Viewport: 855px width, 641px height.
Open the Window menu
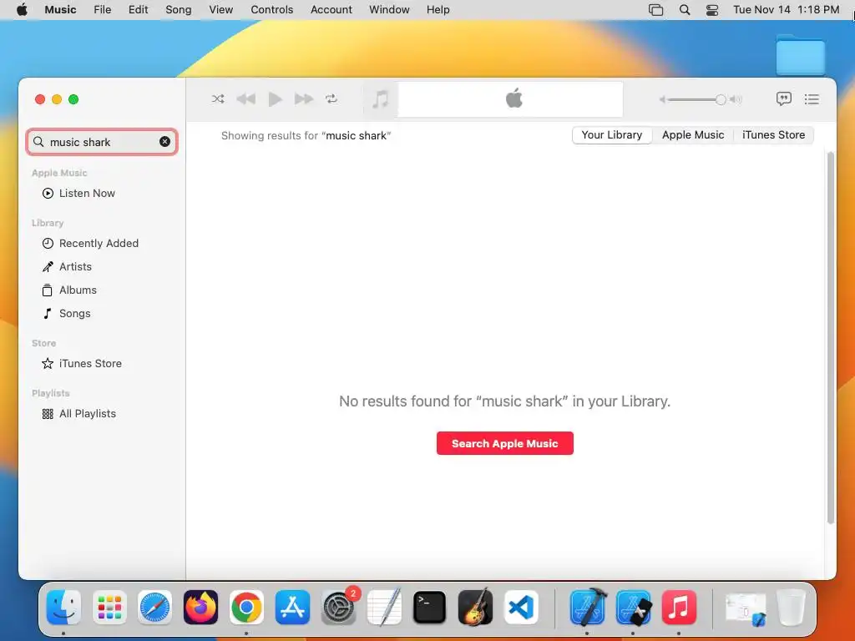389,10
